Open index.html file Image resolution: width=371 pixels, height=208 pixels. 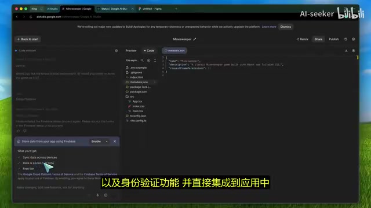tap(137, 77)
